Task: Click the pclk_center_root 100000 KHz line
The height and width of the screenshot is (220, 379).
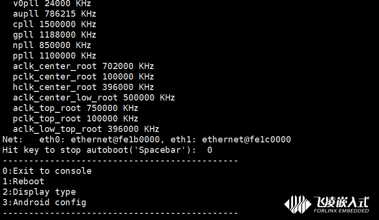Action: tap(84, 77)
